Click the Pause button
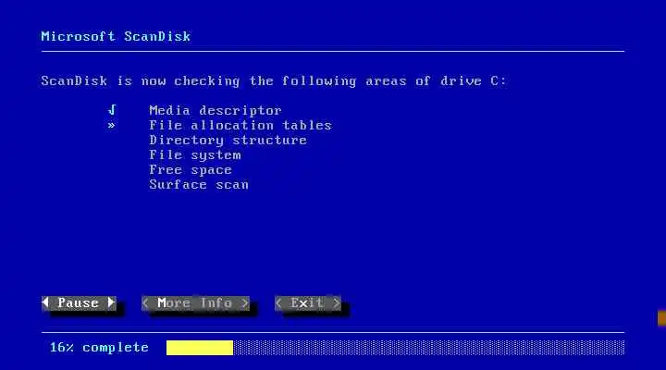The image size is (666, 370). [x=79, y=303]
